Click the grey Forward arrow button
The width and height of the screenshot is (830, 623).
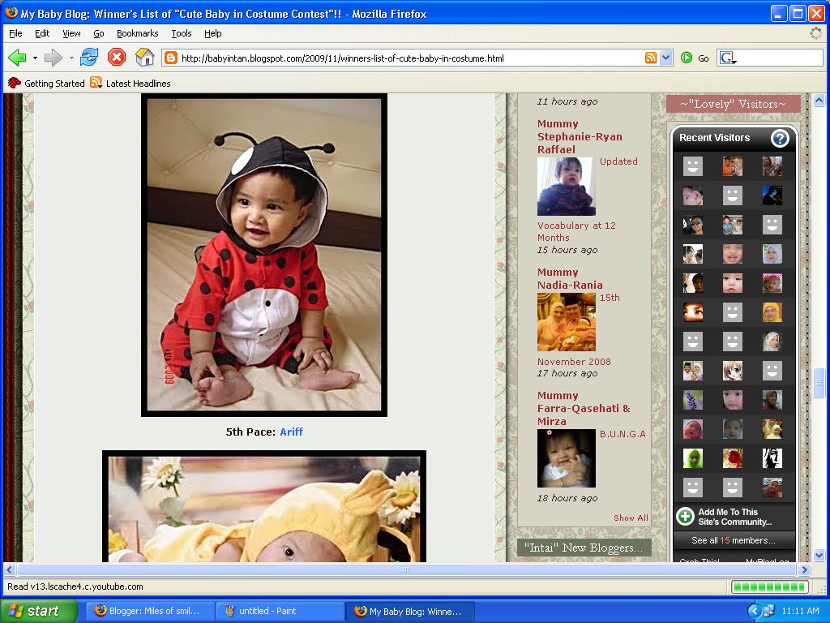point(53,58)
